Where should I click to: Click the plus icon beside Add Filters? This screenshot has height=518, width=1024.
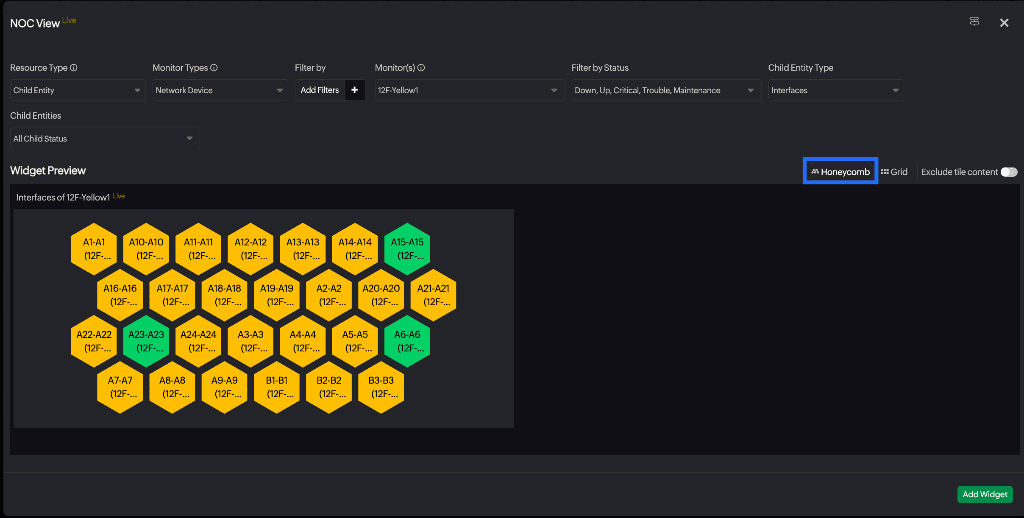[354, 90]
